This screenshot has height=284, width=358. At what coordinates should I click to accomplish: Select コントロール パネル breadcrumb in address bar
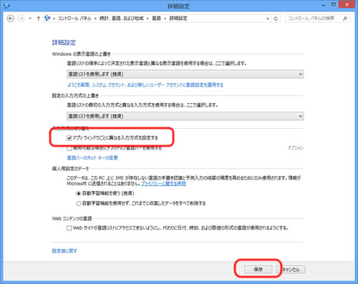click(x=74, y=19)
